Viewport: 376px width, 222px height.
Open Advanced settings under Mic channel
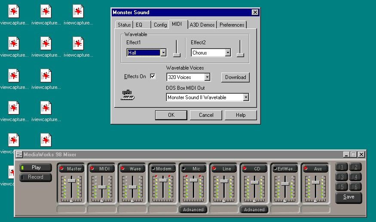pos(193,210)
